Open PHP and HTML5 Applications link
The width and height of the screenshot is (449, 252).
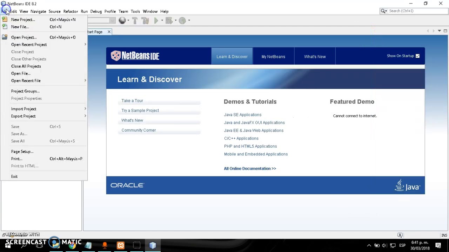(250, 146)
